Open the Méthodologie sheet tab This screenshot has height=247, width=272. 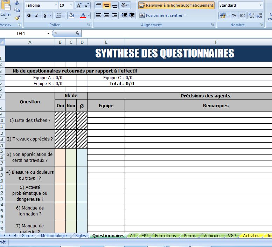pos(54,235)
